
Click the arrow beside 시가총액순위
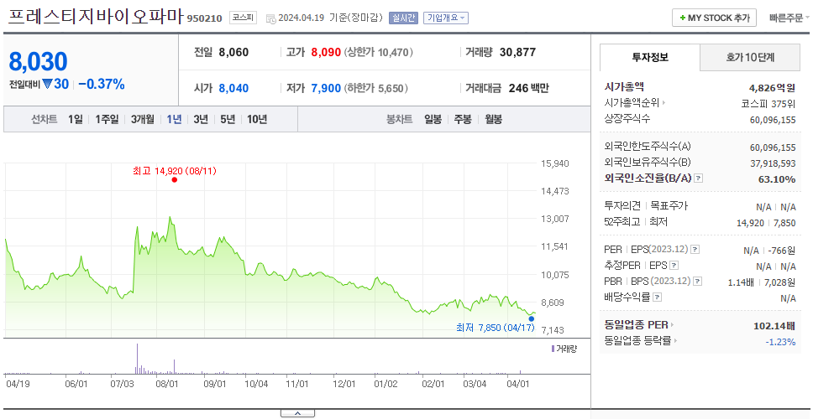tap(664, 103)
